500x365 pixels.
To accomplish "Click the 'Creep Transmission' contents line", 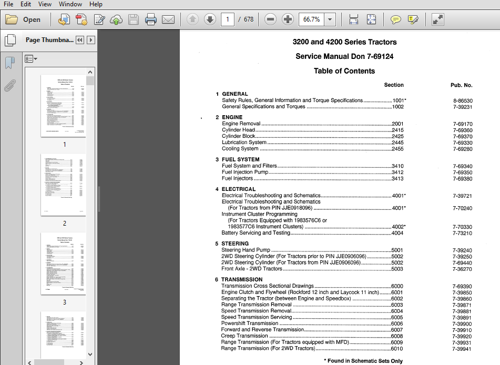I will pos(312,336).
